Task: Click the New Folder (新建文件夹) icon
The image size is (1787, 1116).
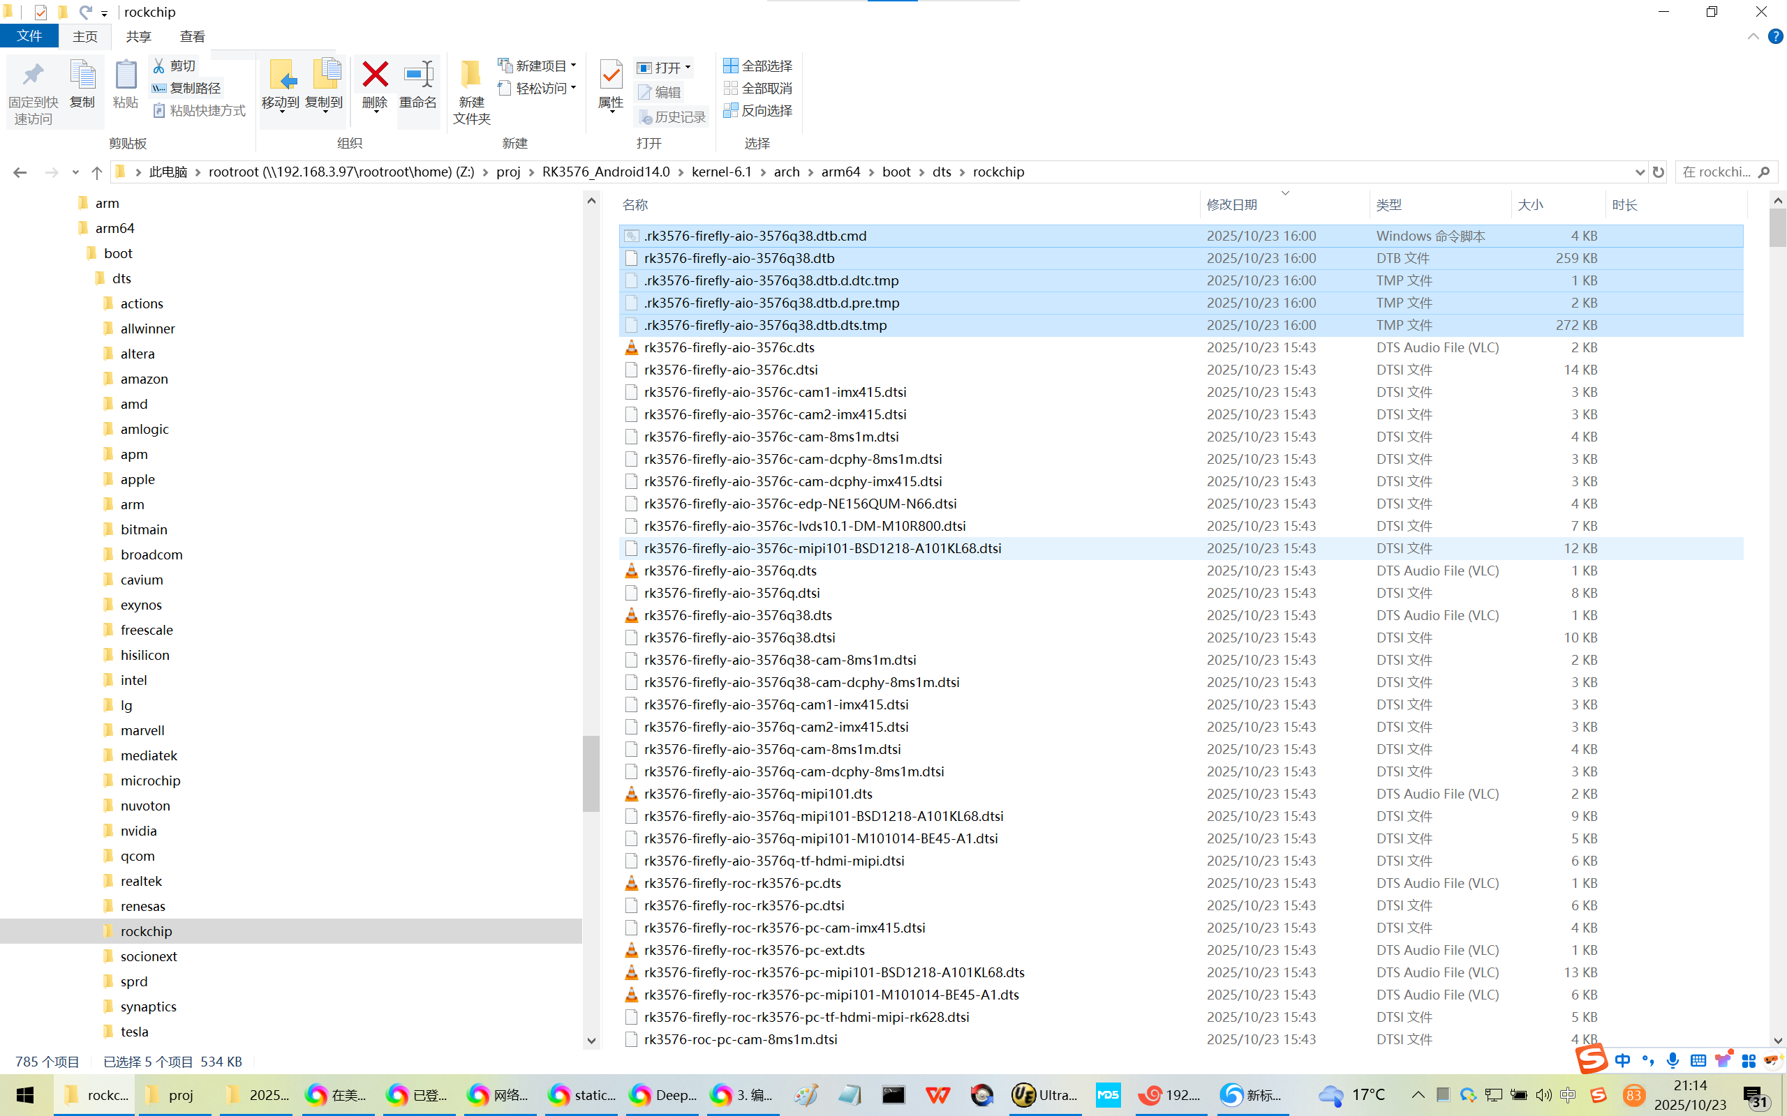Action: coord(471,75)
